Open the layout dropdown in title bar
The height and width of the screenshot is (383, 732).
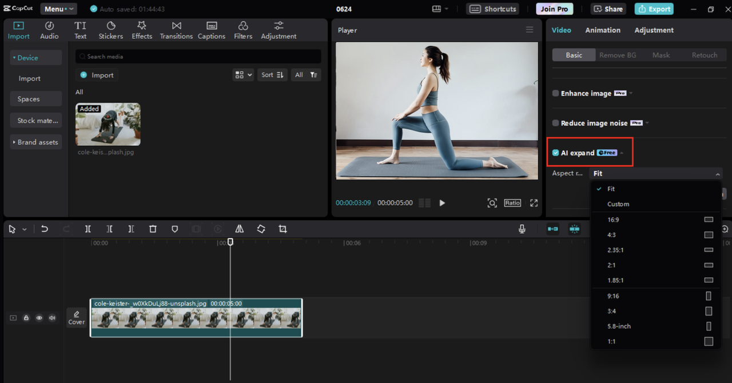tap(440, 9)
